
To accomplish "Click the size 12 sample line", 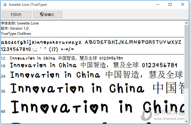I will 66,58.
